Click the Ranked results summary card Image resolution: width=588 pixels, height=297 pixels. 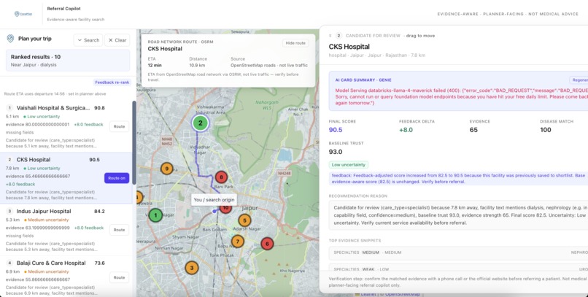click(x=68, y=60)
